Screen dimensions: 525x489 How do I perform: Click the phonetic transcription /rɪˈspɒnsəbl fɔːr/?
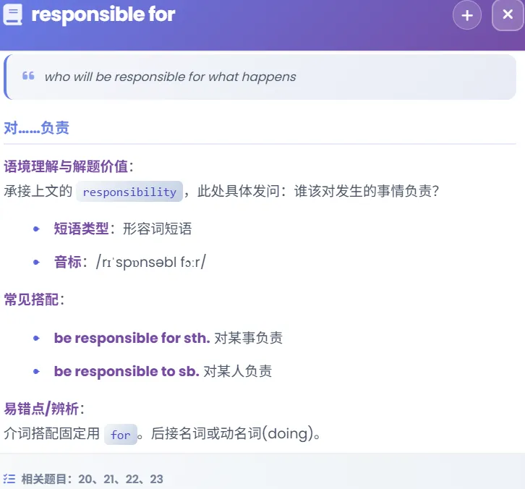(x=151, y=262)
